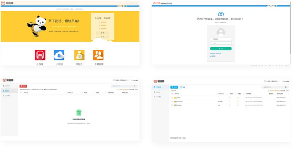Click the search box in the recycle bin window

124,86
